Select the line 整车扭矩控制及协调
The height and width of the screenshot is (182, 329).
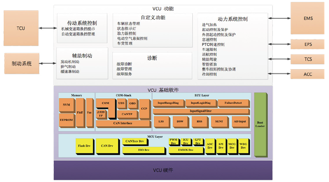(x=219, y=69)
